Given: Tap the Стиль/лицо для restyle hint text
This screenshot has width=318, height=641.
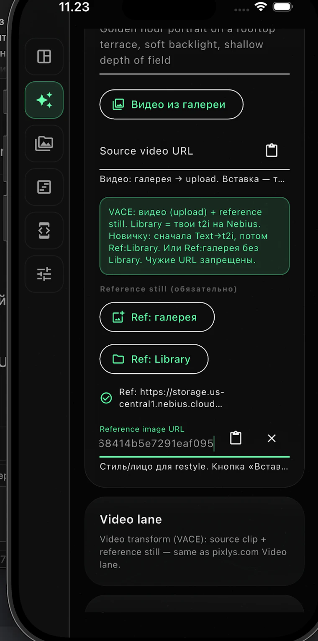Looking at the screenshot, I should [194, 467].
